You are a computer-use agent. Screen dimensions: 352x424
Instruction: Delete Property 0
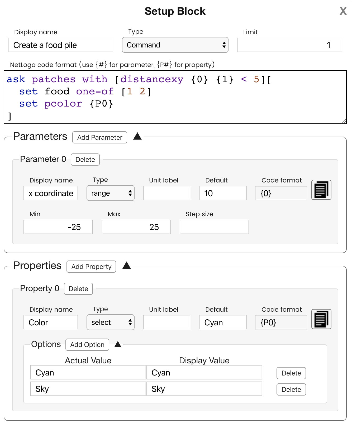78,289
